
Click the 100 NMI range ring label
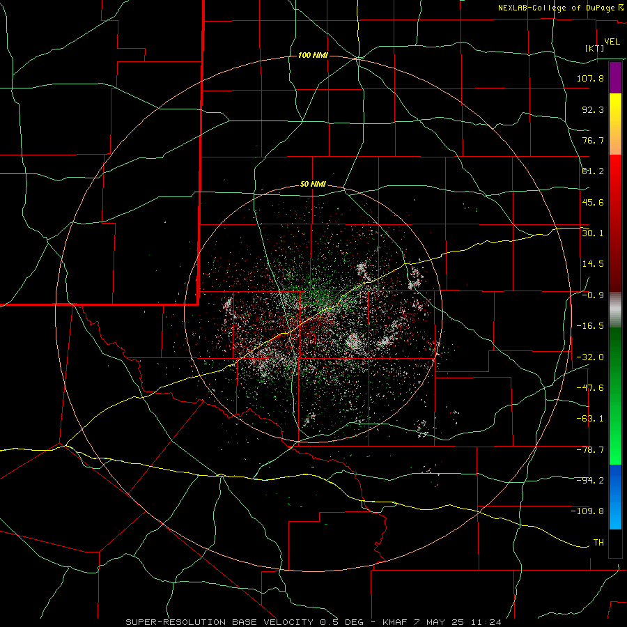(313, 55)
